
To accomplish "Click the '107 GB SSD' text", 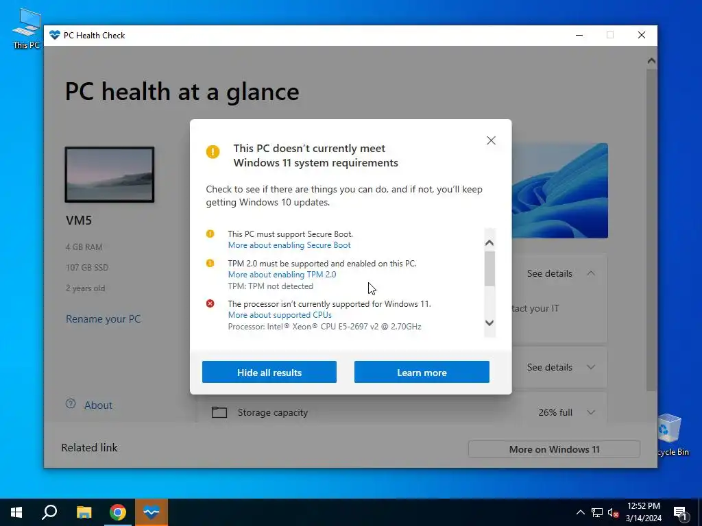I will tap(87, 268).
